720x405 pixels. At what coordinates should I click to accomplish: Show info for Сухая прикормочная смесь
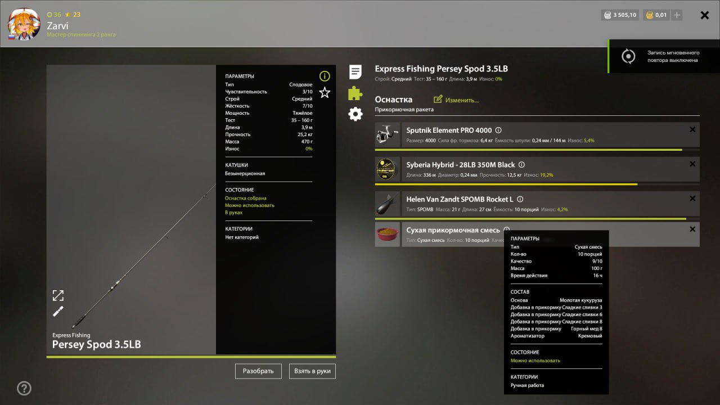pos(507,229)
